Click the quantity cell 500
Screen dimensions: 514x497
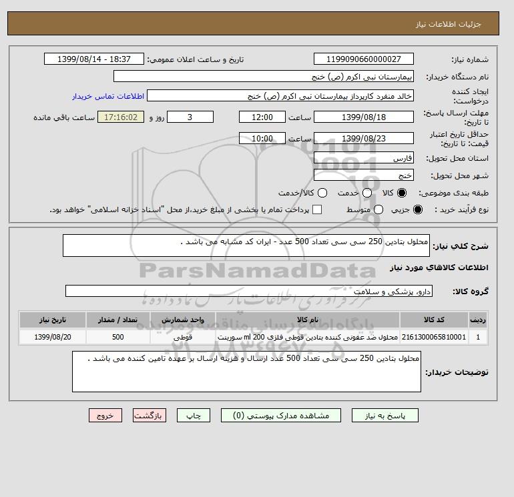(x=118, y=337)
